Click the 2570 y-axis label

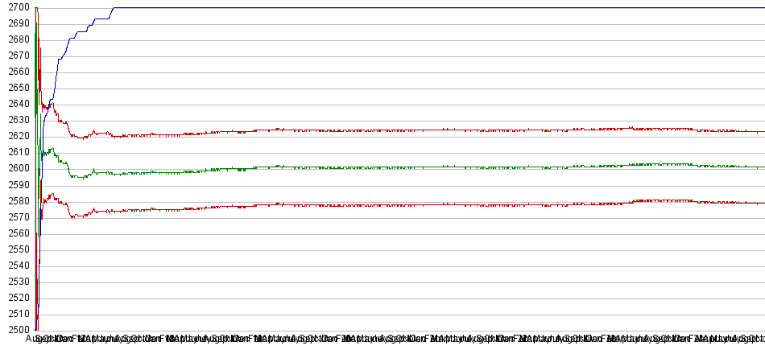point(15,216)
